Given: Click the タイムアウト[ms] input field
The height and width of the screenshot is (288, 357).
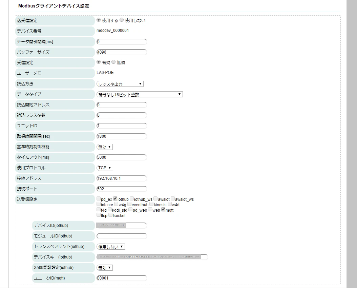Looking at the screenshot, I should click(122, 157).
